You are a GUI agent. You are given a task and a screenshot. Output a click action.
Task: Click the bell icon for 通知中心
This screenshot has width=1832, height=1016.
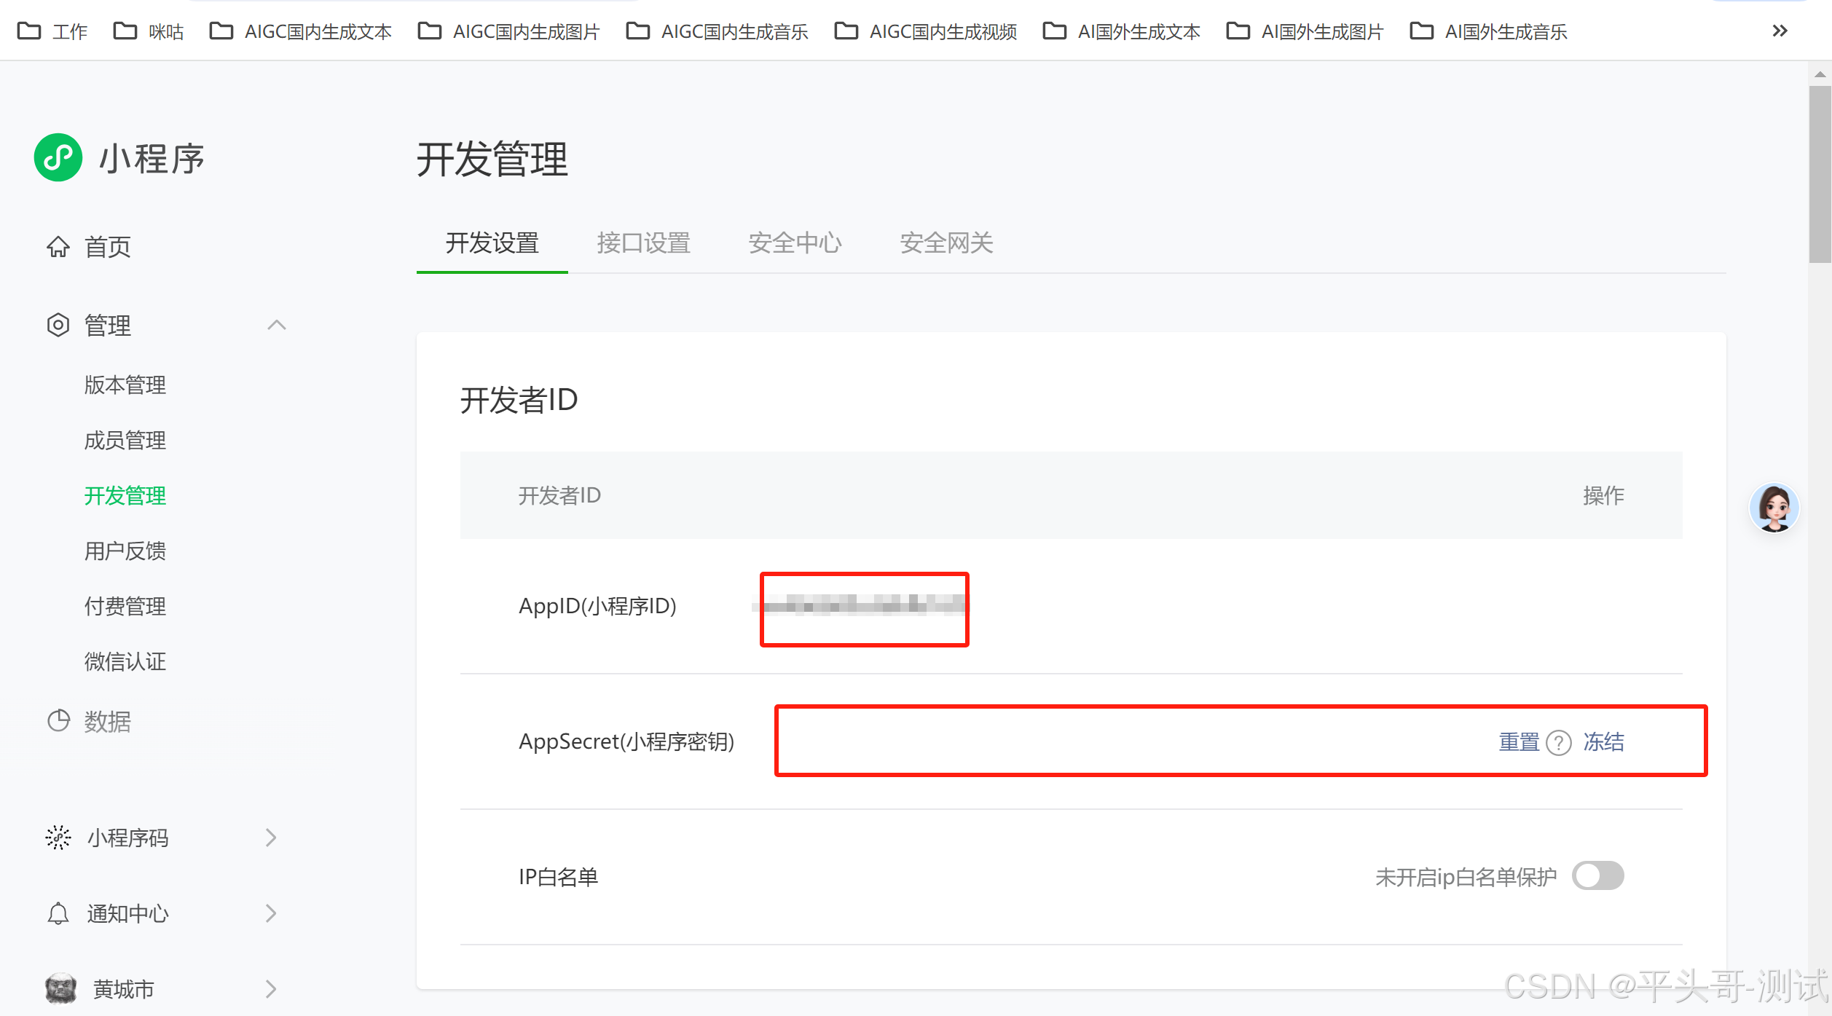tap(58, 913)
